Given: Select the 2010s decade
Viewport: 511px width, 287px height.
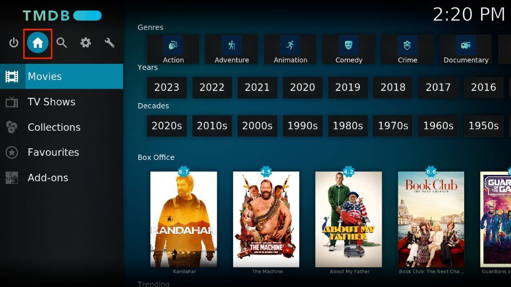Looking at the screenshot, I should (x=212, y=126).
